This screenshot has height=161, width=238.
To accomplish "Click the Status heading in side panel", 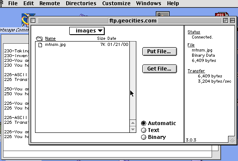I will 194,32.
